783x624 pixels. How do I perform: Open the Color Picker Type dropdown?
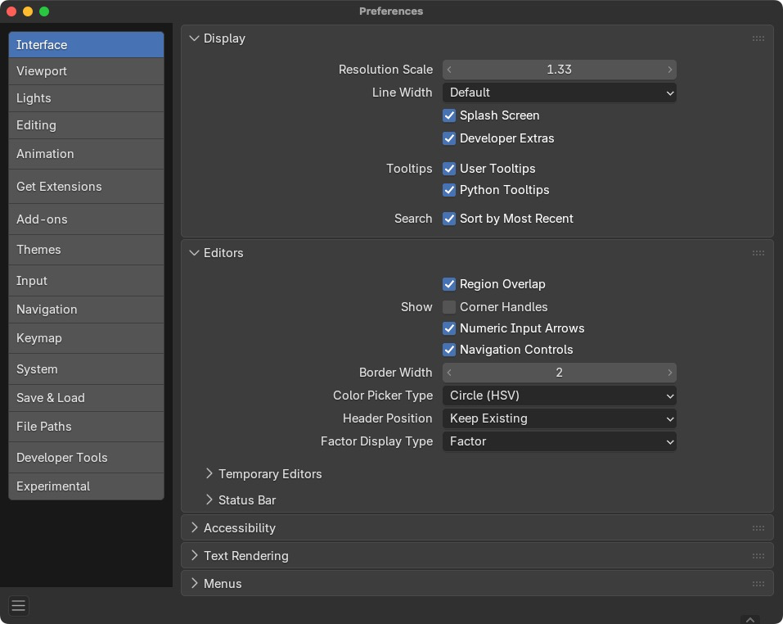[560, 396]
